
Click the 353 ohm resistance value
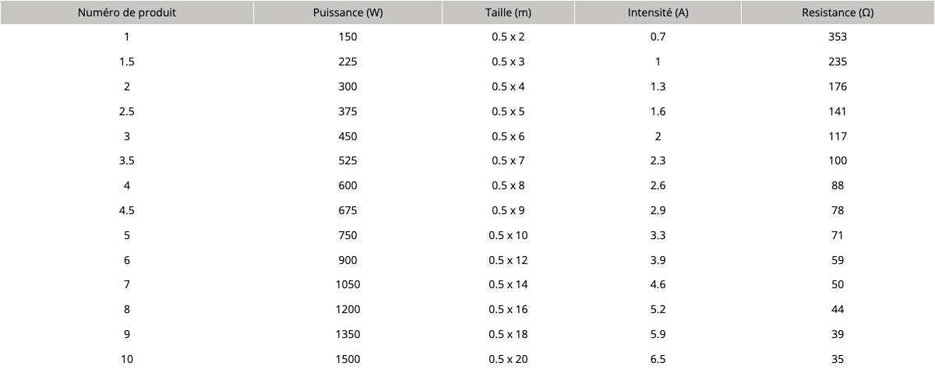click(838, 37)
